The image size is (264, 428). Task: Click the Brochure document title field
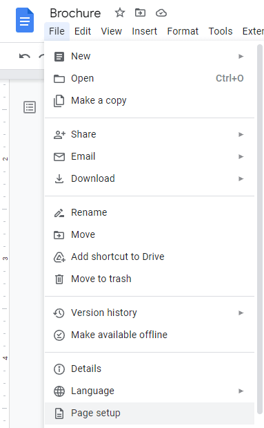pyautogui.click(x=75, y=13)
